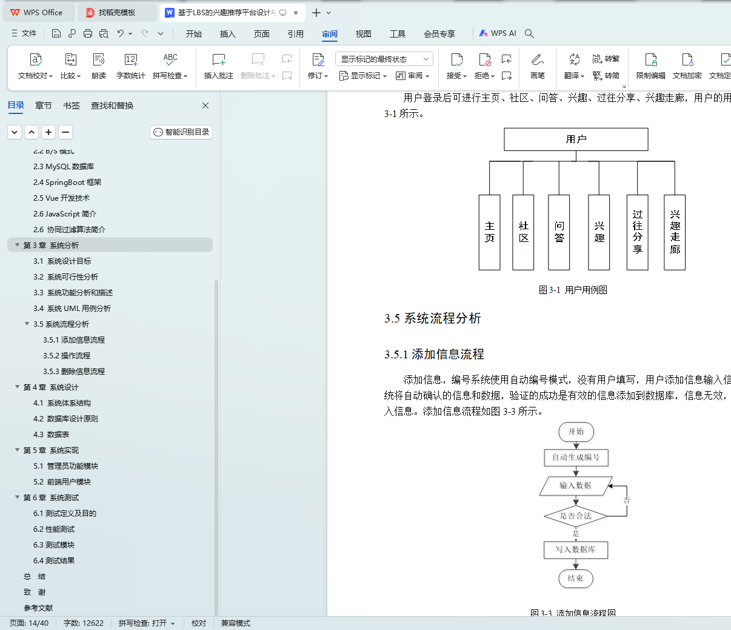Click the 限制编辑 restrict editing icon
Viewport: 731px width, 630px height.
651,59
